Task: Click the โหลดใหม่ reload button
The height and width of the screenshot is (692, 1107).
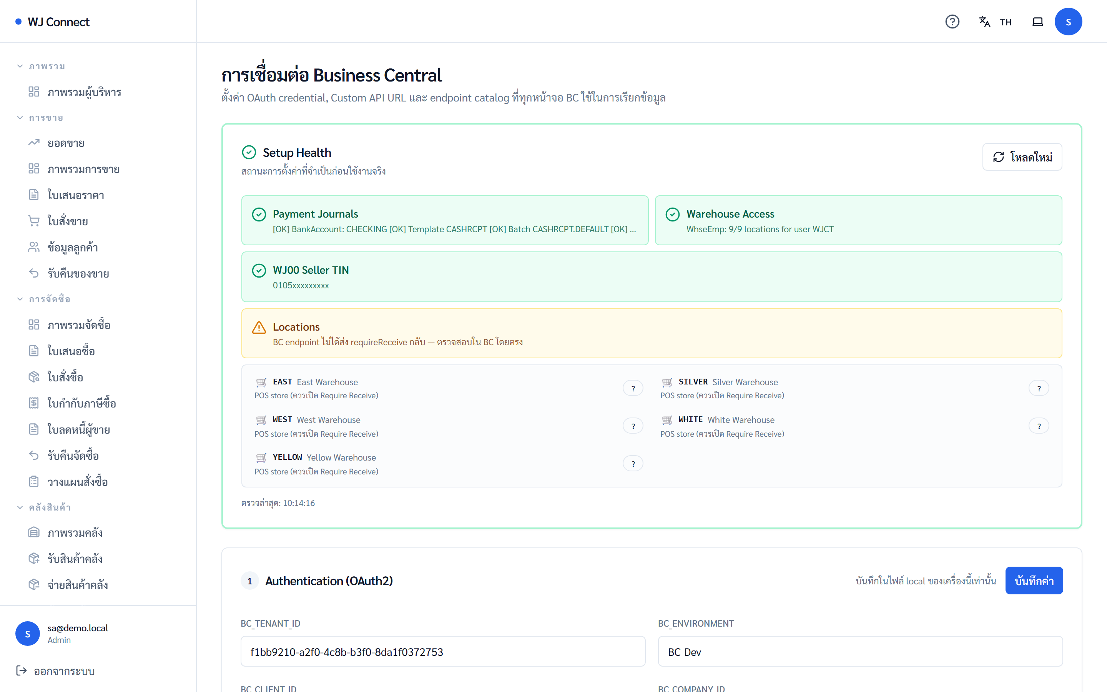Action: 1022,157
